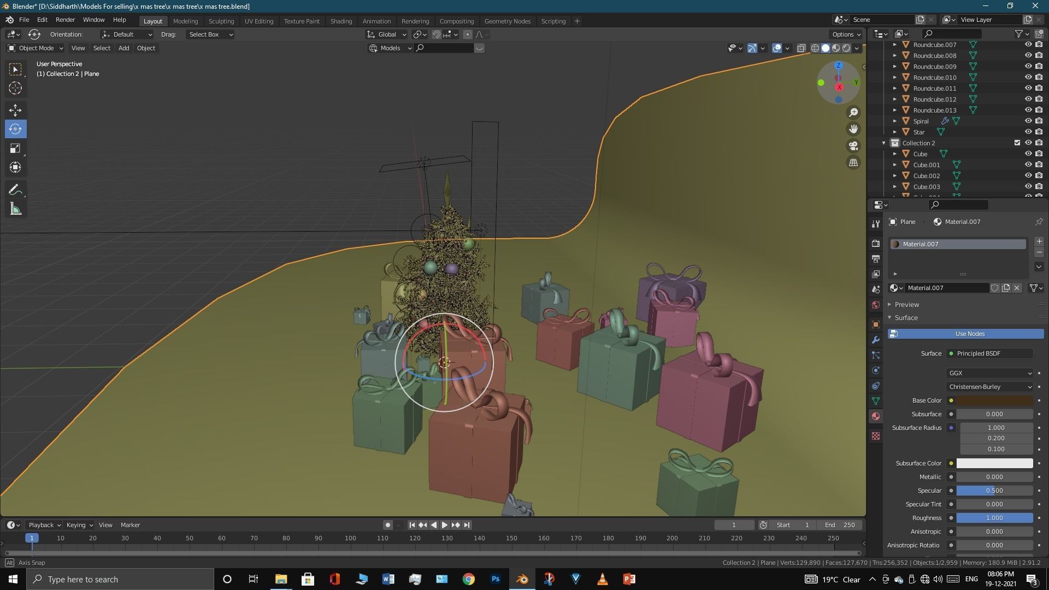Click the Subsurface Color swatch
Image resolution: width=1049 pixels, height=590 pixels.
994,463
